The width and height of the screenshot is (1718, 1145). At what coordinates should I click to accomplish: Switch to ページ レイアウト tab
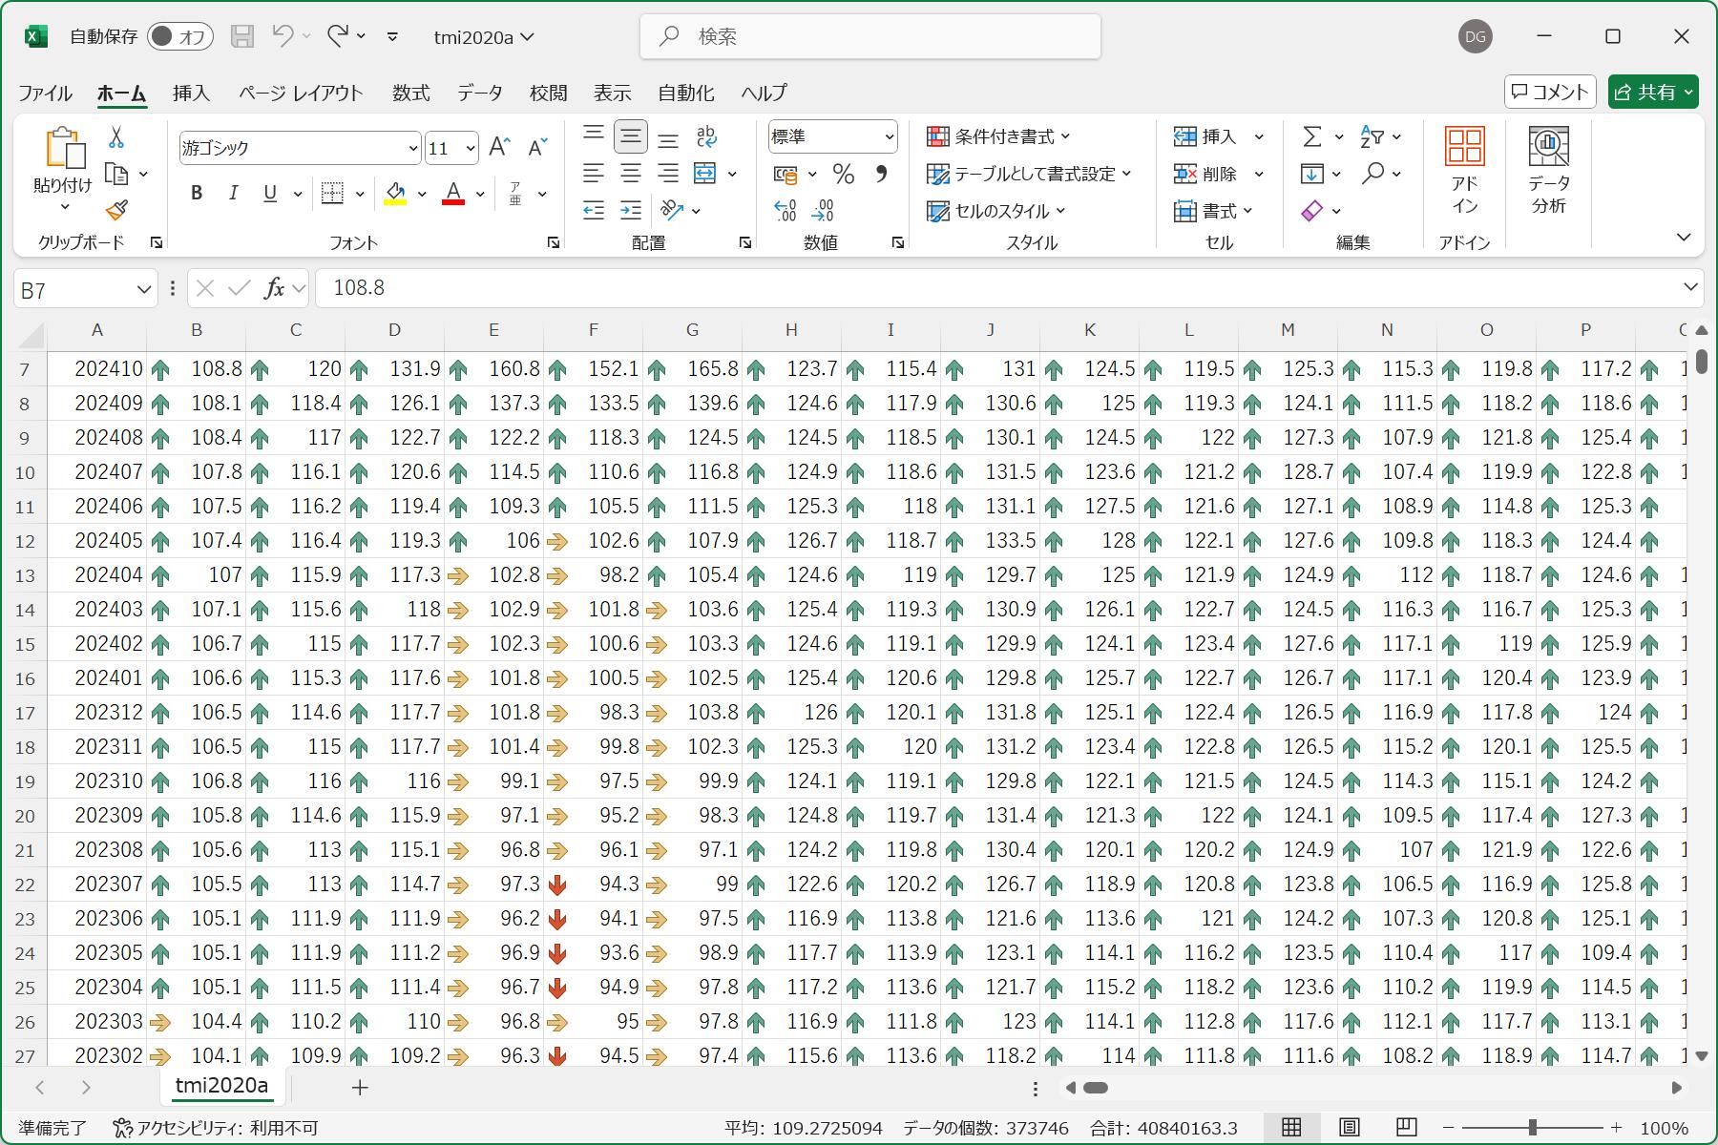pyautogui.click(x=301, y=93)
